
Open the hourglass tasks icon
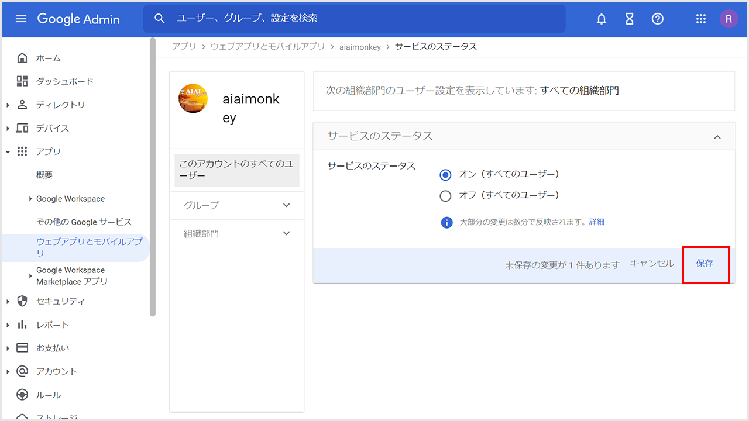pyautogui.click(x=630, y=19)
